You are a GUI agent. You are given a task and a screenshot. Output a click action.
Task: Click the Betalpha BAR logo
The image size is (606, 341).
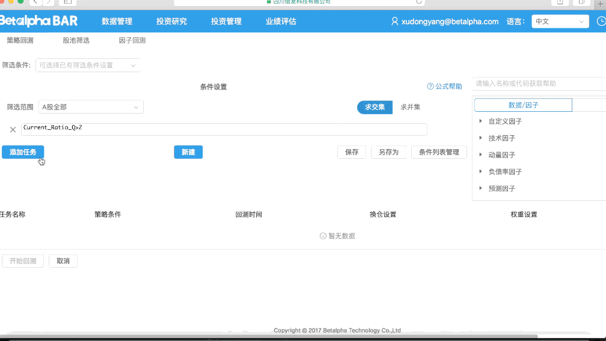tap(38, 21)
